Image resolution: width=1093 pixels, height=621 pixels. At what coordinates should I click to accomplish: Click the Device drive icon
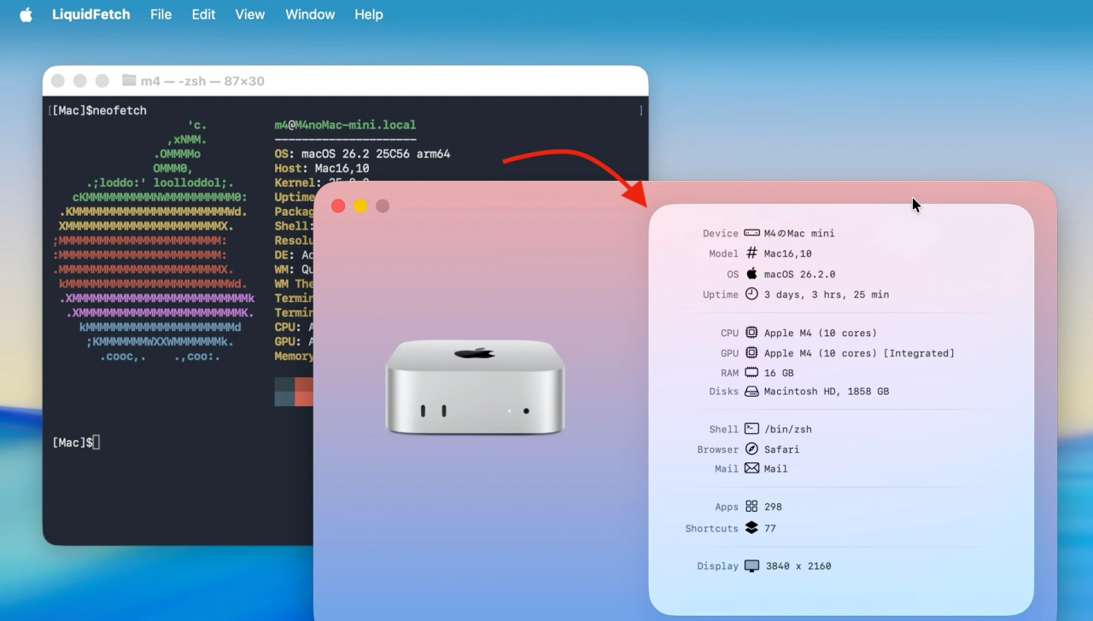click(751, 233)
